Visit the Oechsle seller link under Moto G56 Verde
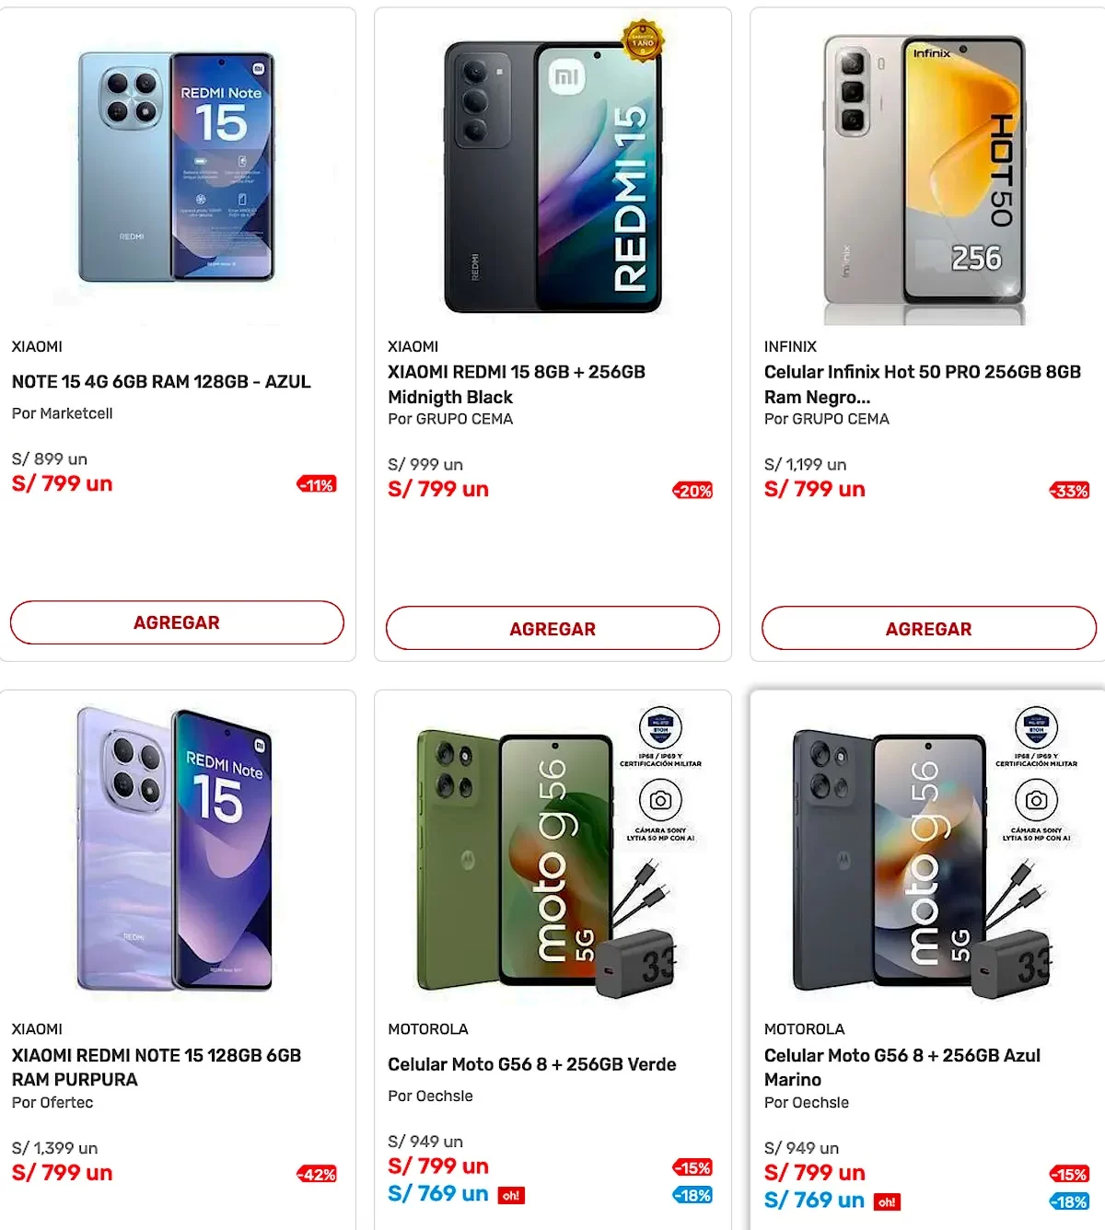 431,1096
